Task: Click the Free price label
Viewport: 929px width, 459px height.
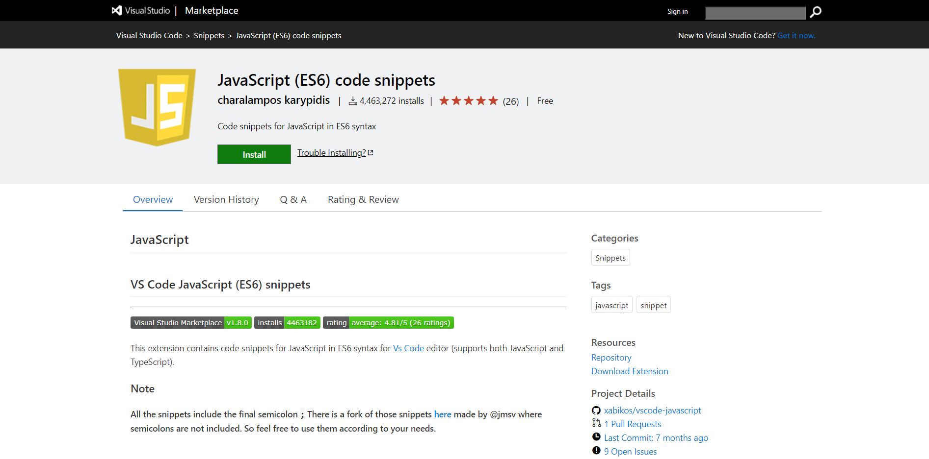Action: pos(545,101)
